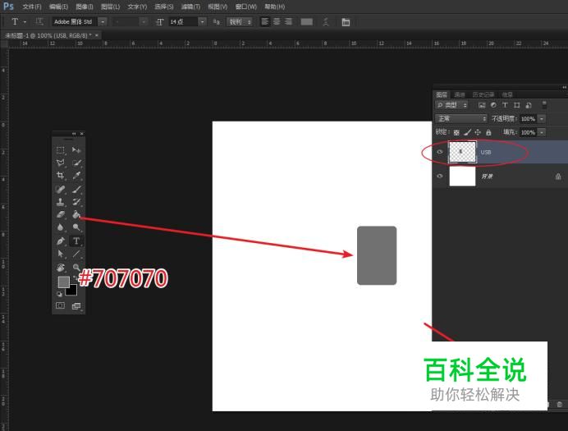Click the USB layer thumbnail
The height and width of the screenshot is (431, 568).
462,152
